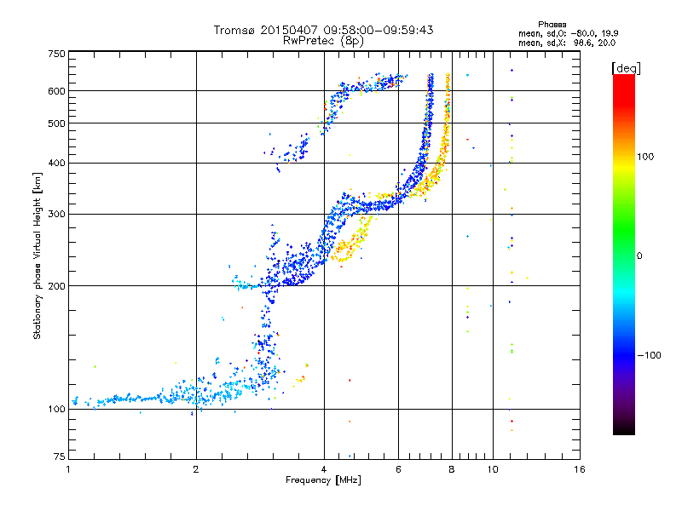Screen dimensions: 682x511
Task: Click the '[deg]' colorbar unit label
Action: [626, 68]
